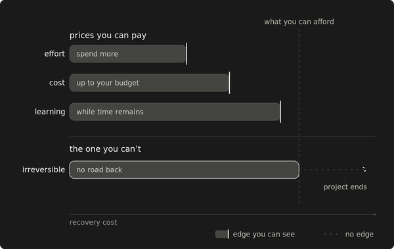Click the 'what you can afford' label
The width and height of the screenshot is (394, 249).
pyautogui.click(x=299, y=22)
